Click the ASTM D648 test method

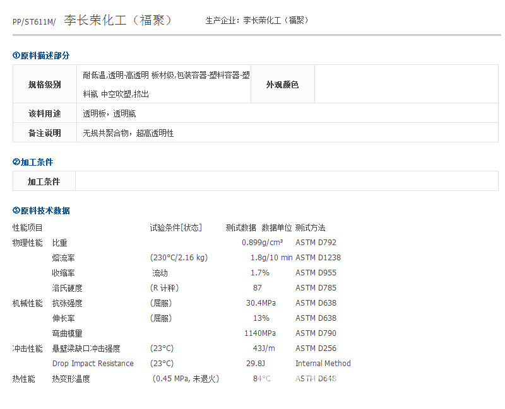[316, 379]
